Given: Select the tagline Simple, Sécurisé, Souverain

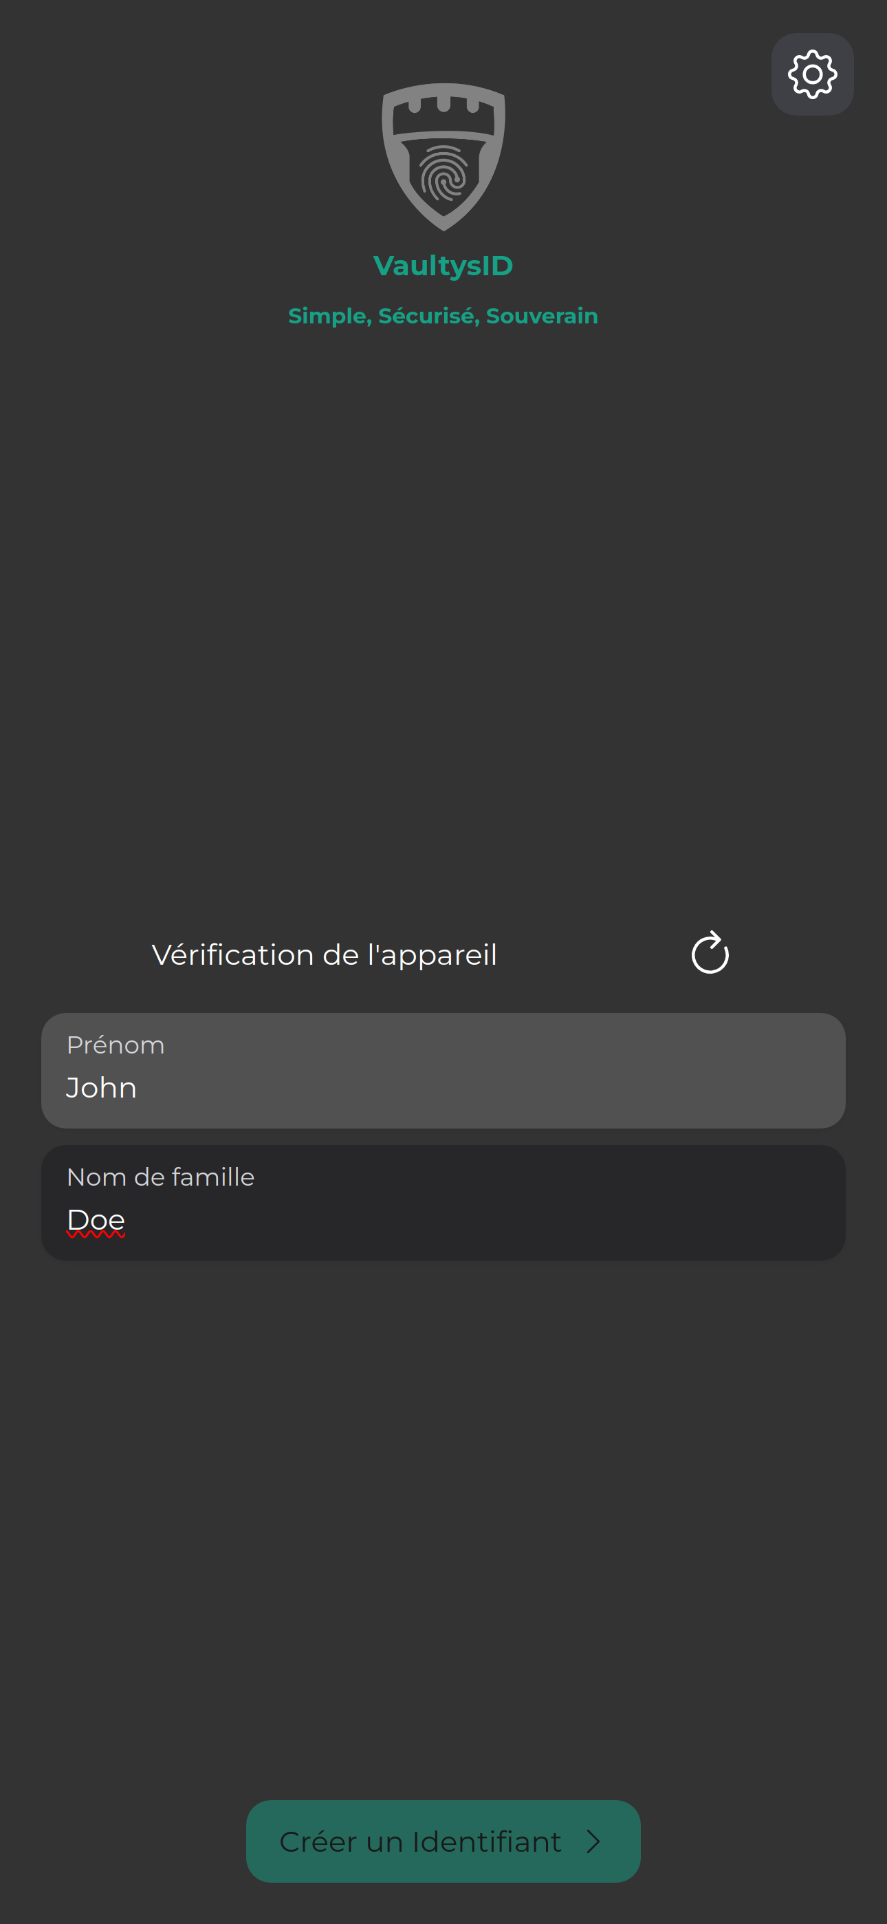Looking at the screenshot, I should [443, 315].
